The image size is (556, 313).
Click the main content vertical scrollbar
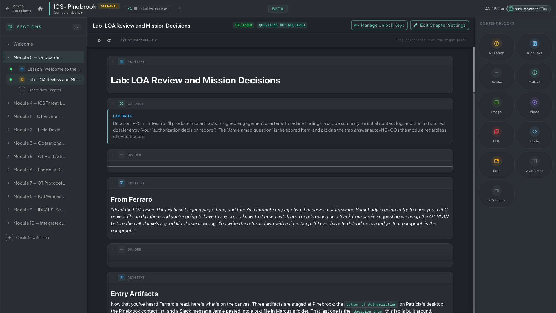coord(474,70)
